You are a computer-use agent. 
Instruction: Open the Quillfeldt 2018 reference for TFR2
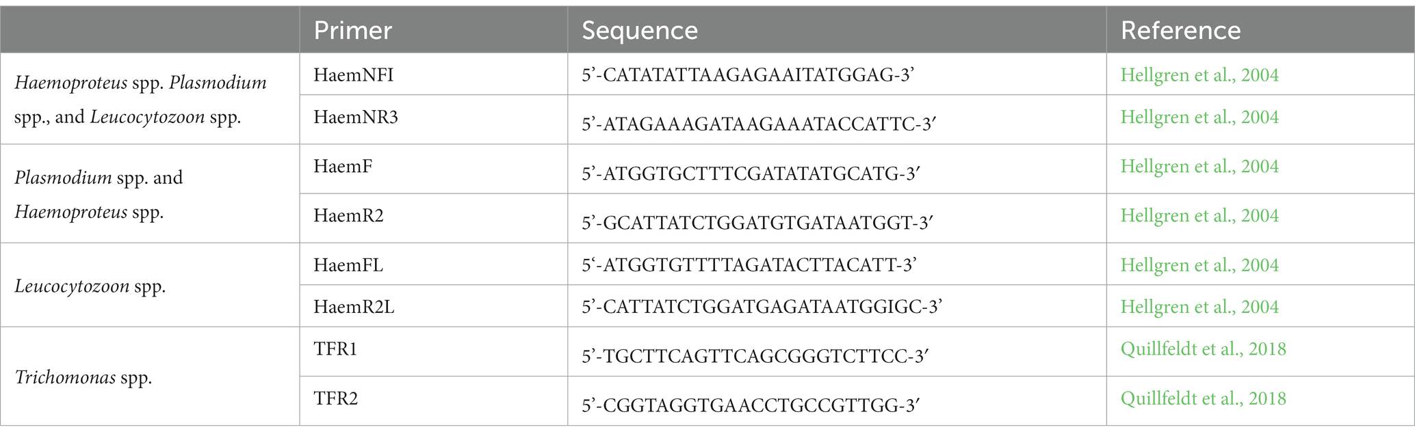point(1203,398)
